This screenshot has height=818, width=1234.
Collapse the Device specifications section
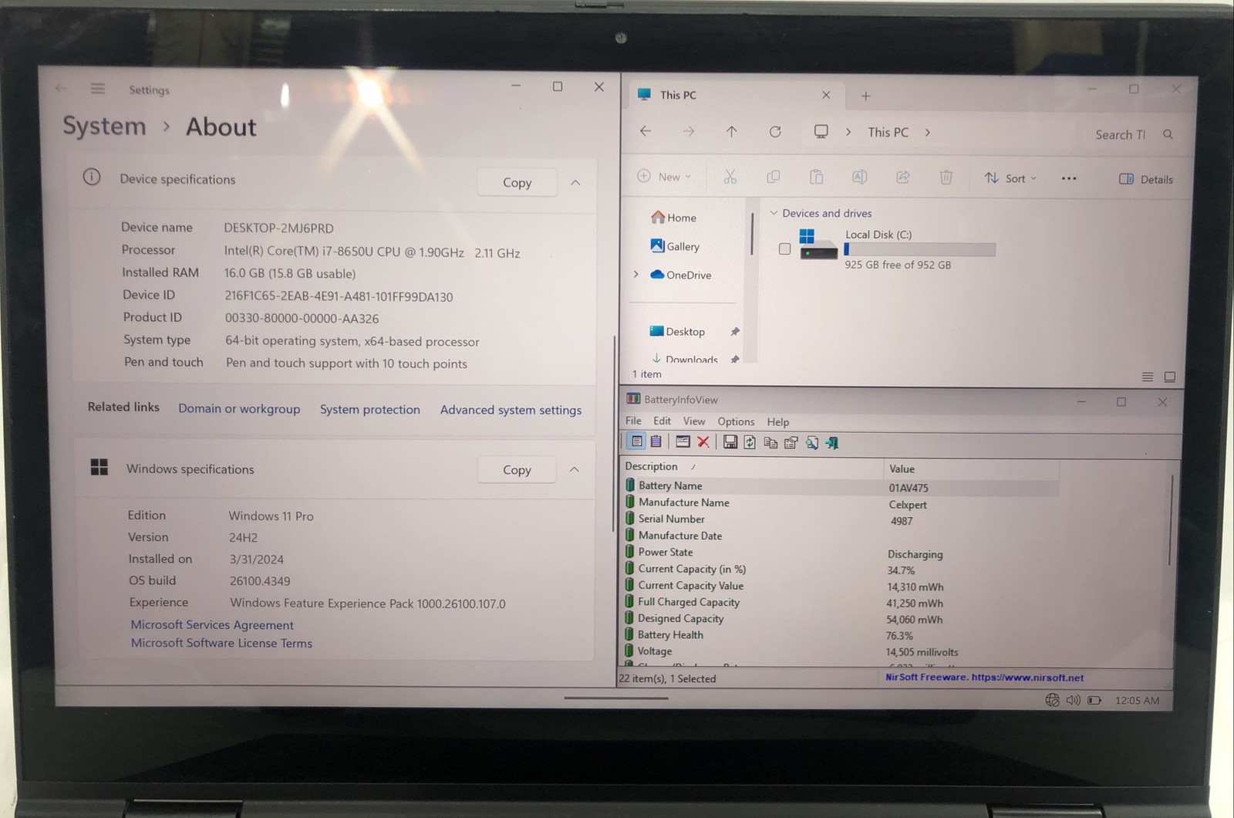point(575,182)
